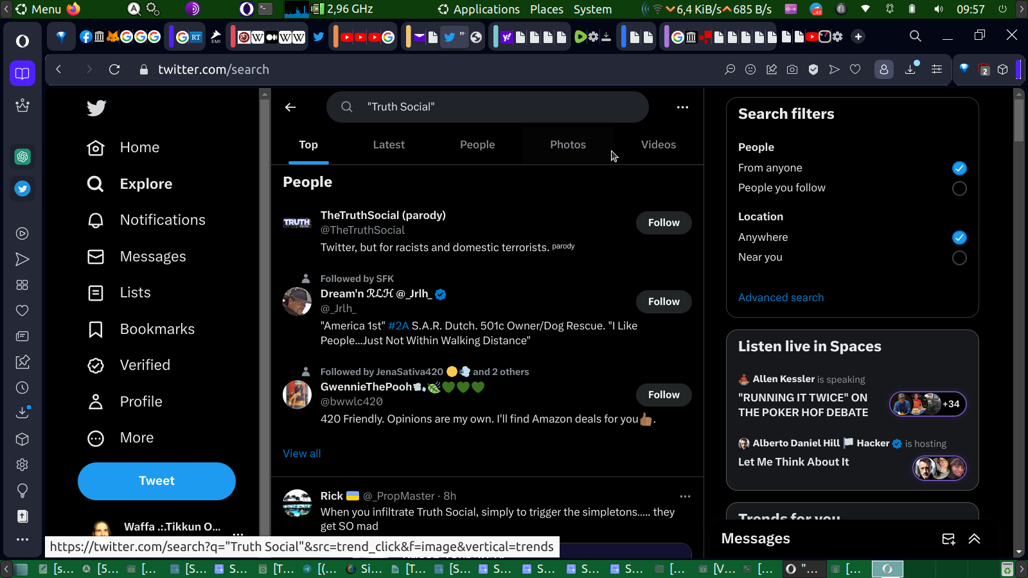Viewport: 1028px width, 578px height.
Task: Open the System menu in top panel
Action: [x=592, y=9]
